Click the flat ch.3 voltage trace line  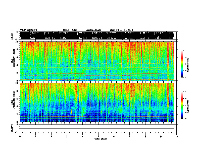click(x=97, y=128)
